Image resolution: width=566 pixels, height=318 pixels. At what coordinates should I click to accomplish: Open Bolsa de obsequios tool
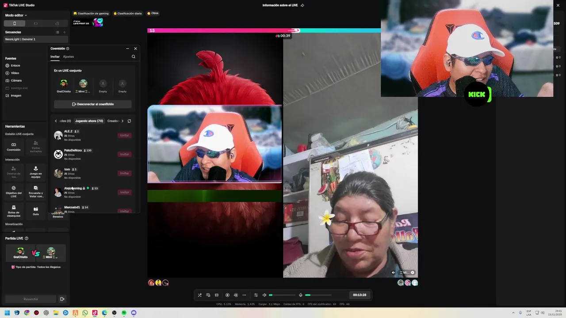(14, 211)
